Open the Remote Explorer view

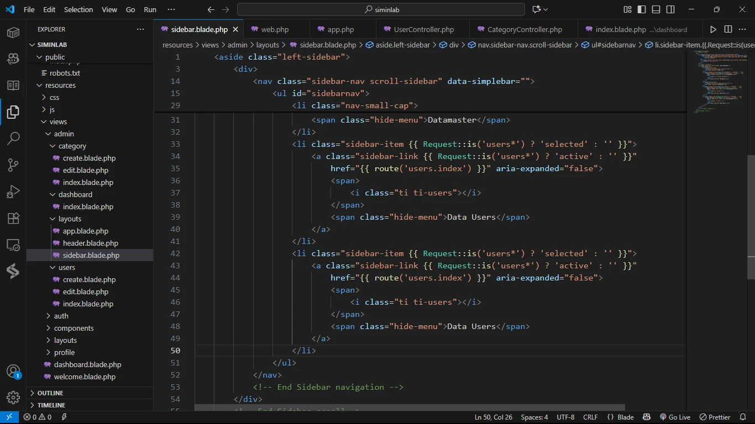coord(13,245)
